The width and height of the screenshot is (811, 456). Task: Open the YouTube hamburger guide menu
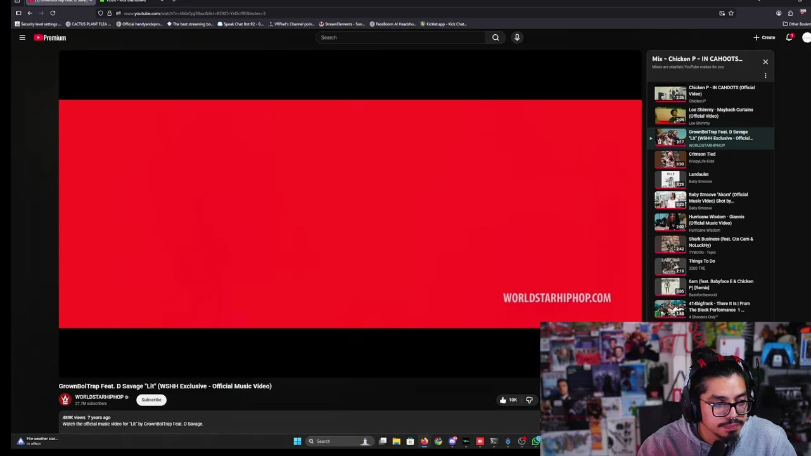[22, 37]
